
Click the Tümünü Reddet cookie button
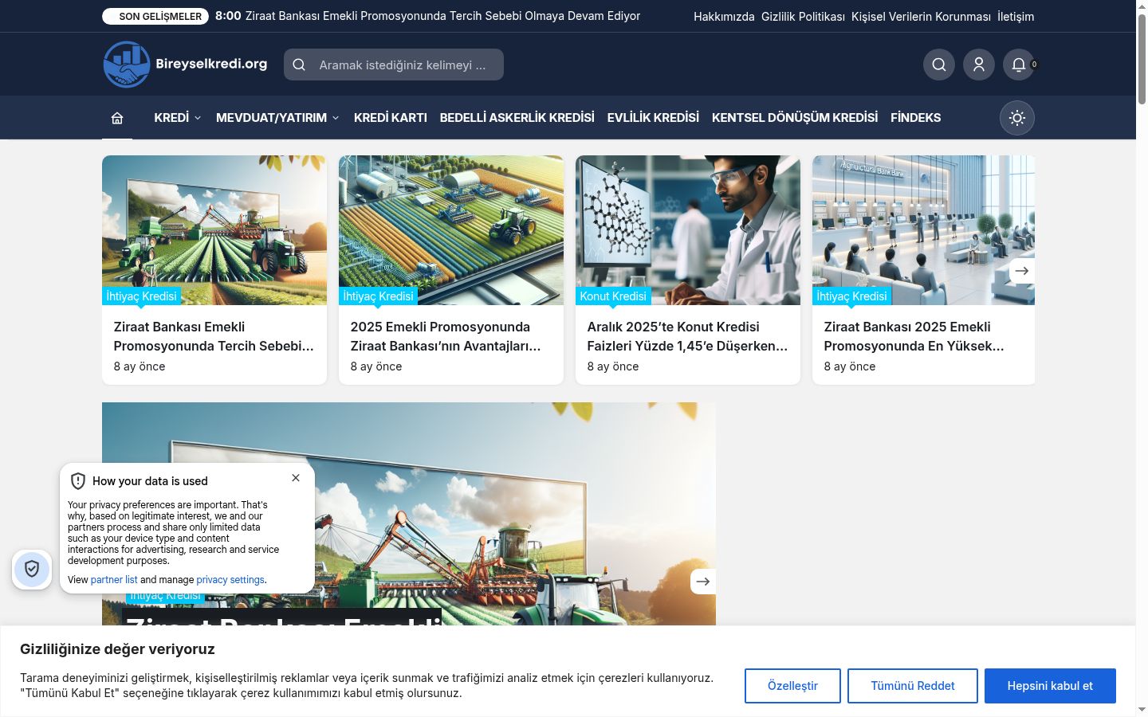coord(913,686)
